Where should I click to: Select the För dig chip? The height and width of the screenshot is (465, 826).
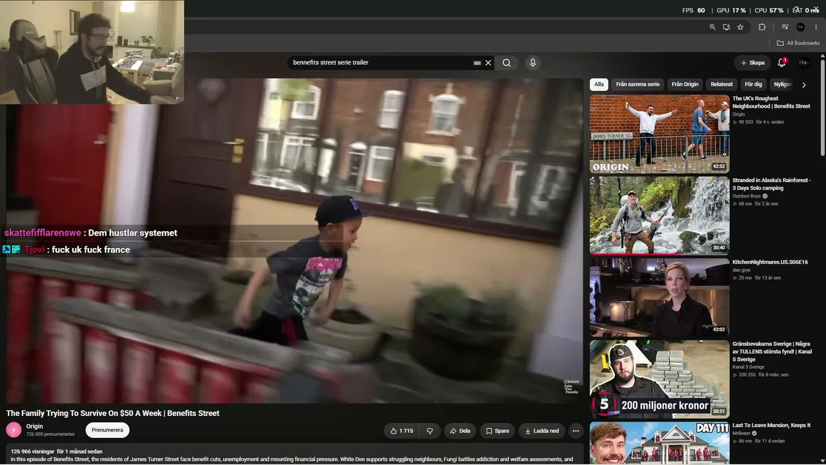(x=753, y=85)
